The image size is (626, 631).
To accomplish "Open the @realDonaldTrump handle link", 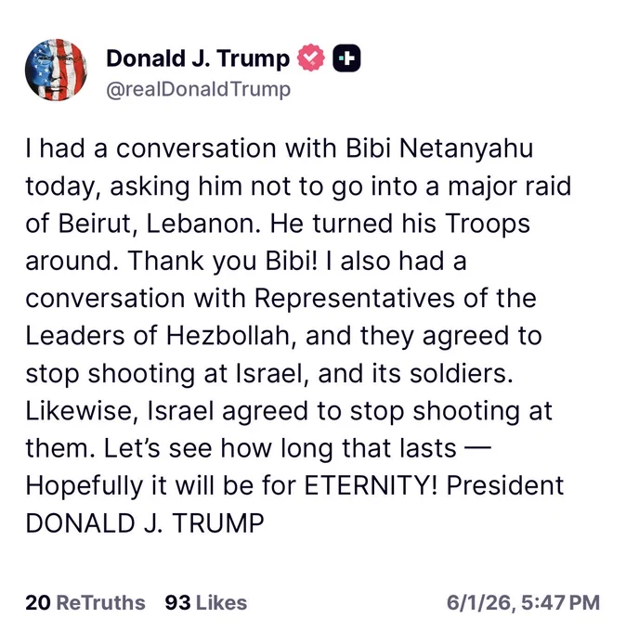I will coord(198,89).
